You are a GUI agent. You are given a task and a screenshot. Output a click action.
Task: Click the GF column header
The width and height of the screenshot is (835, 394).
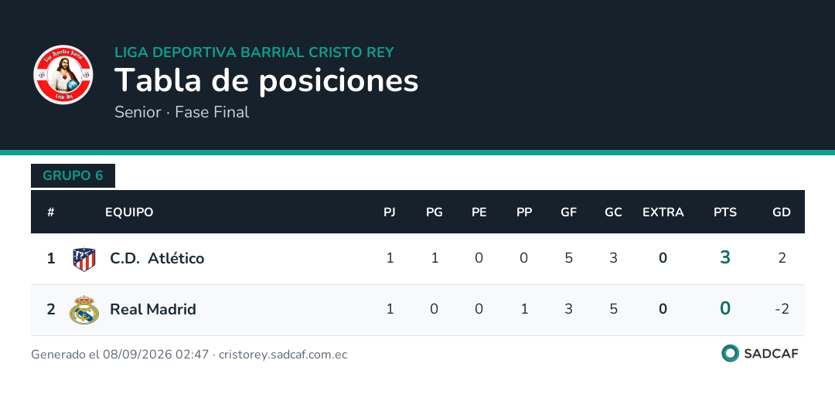(569, 212)
